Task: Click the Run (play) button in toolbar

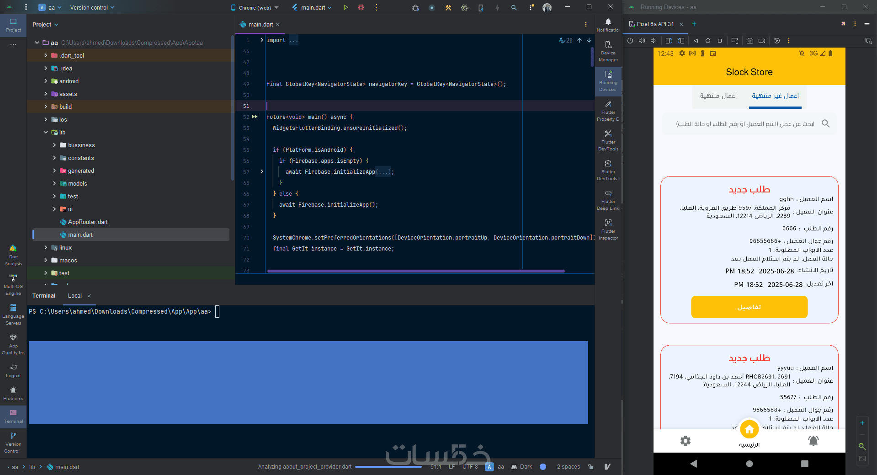Action: click(x=345, y=7)
